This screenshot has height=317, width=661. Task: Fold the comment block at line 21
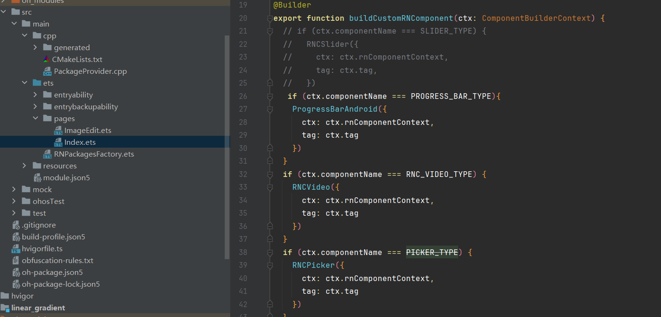(270, 31)
